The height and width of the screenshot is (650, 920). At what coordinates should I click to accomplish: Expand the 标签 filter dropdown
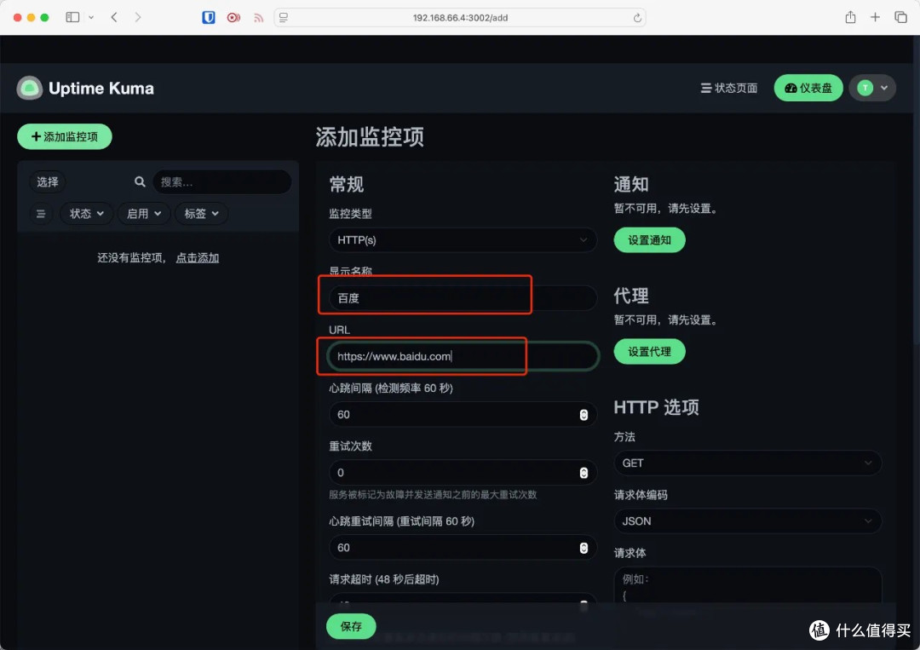click(201, 214)
